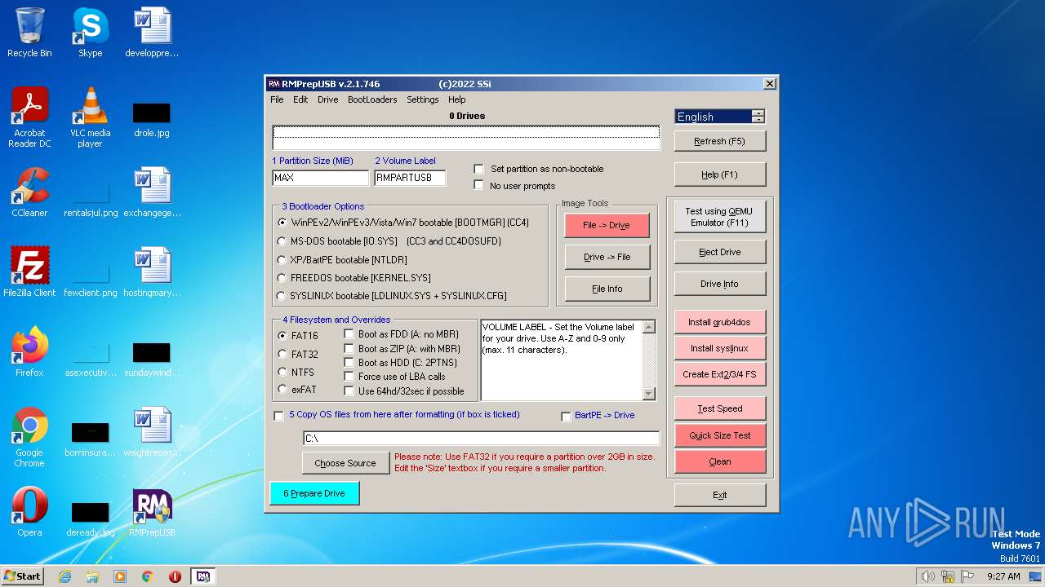Select drole.jpg file on desktop
The height and width of the screenshot is (587, 1045).
[x=152, y=118]
